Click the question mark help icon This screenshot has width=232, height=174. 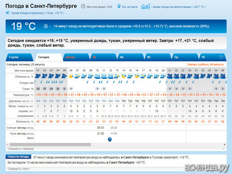(x=221, y=57)
